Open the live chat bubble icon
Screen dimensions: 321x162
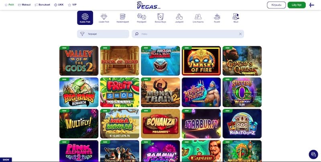[x=313, y=154]
